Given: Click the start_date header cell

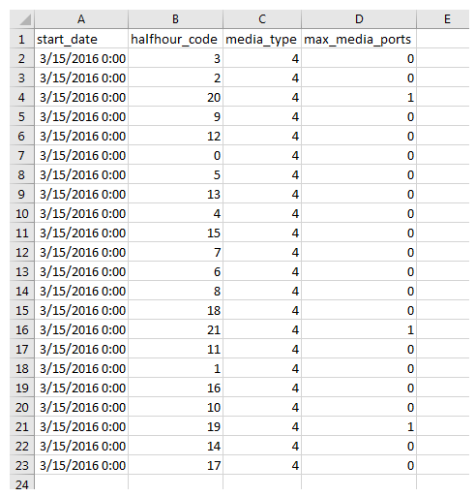Looking at the screenshot, I should click(x=81, y=39).
